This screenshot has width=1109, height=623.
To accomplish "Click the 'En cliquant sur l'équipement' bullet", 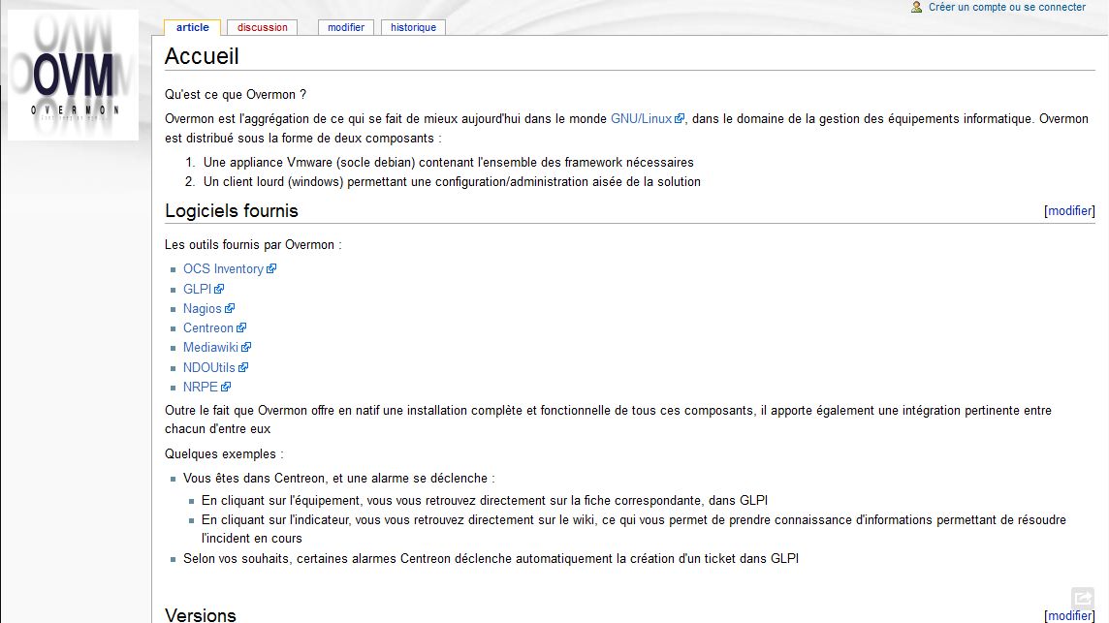I will click(x=485, y=501).
